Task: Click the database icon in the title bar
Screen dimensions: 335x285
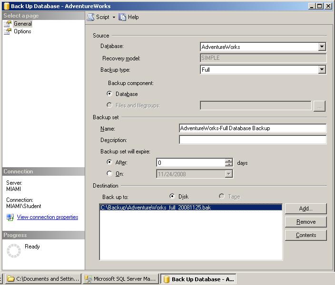Action: (x=7, y=6)
